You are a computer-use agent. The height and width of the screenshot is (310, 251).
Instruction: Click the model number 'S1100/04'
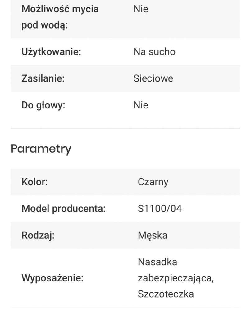(x=160, y=209)
